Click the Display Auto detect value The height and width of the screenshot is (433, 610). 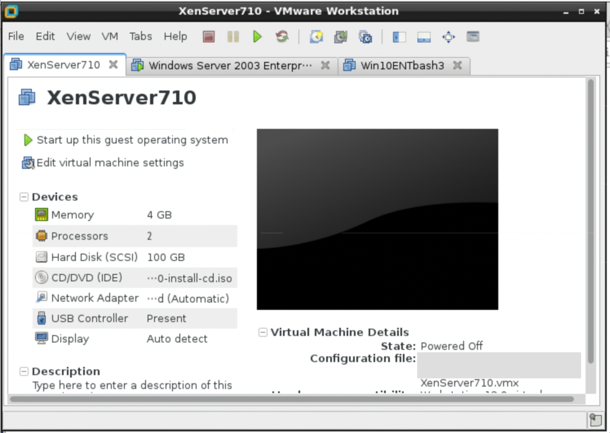(x=177, y=339)
